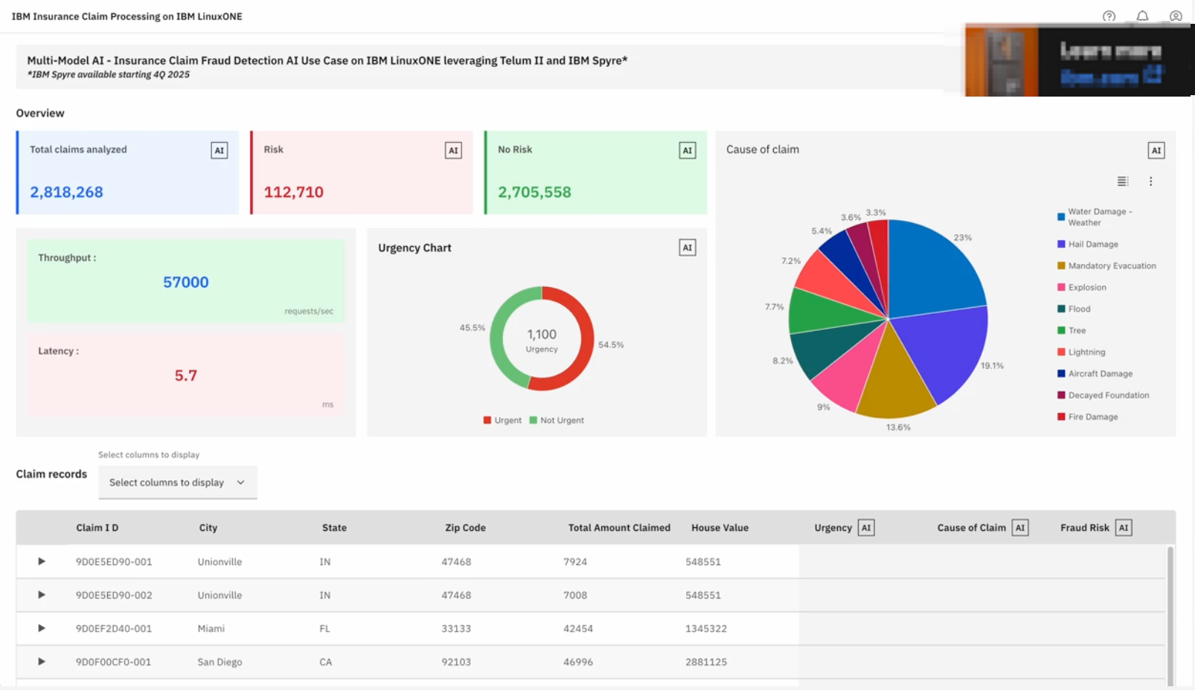
Task: Expand claim row 9D0EF2D40-001
Action: click(42, 628)
